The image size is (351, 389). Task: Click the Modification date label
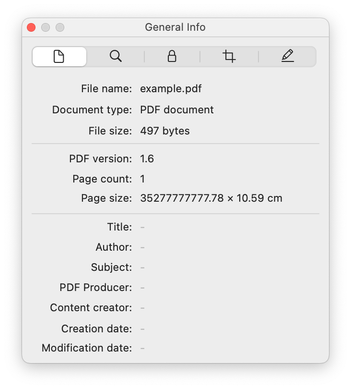[87, 348]
